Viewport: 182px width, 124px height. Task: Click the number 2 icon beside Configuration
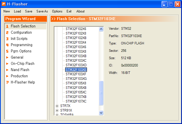(x=7, y=33)
